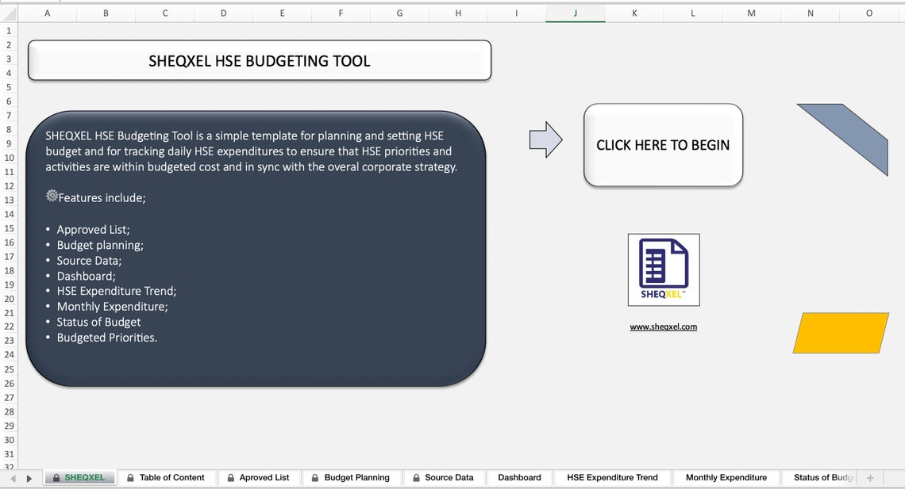Click the block arrow pointing to begin button
905x489 pixels.
click(x=545, y=139)
